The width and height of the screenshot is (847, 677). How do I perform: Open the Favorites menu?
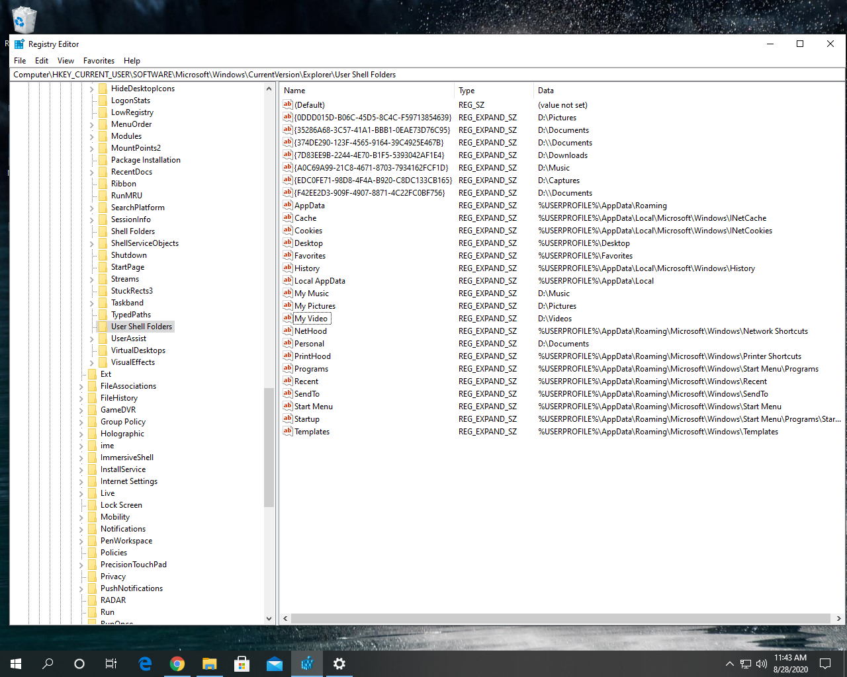point(99,60)
